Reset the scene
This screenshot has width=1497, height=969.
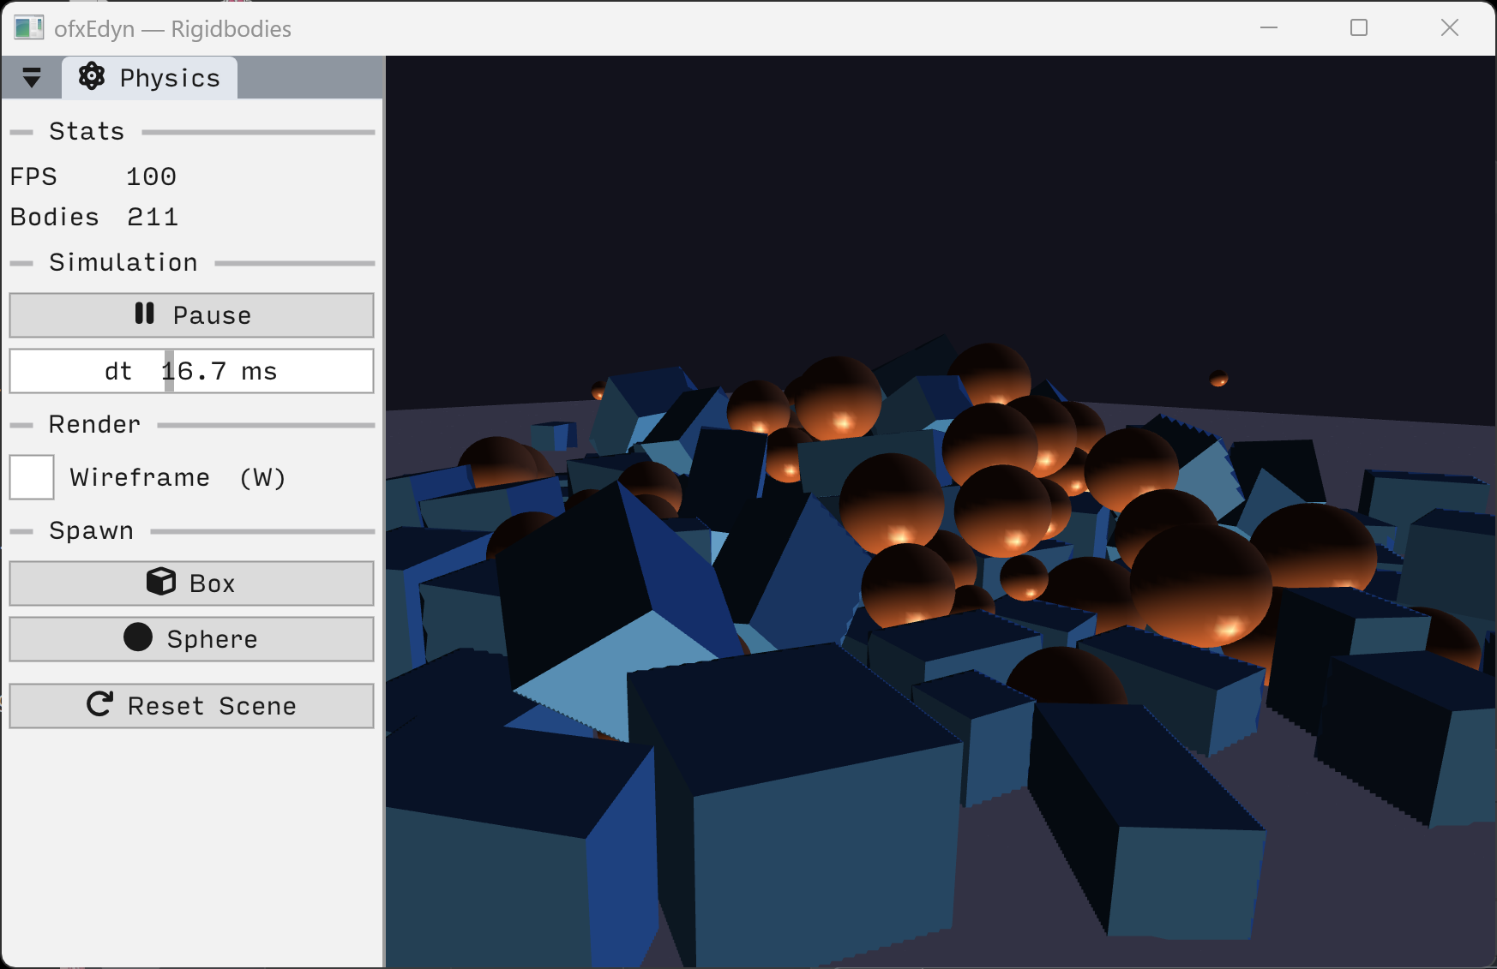point(191,706)
